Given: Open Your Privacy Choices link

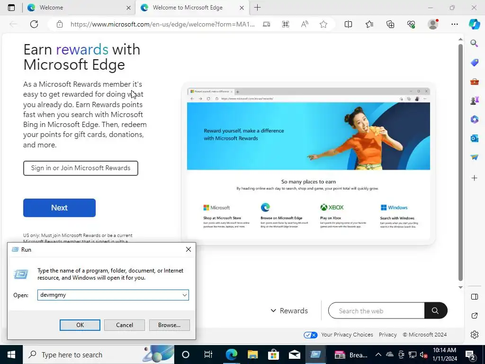Looking at the screenshot, I should pos(338,335).
